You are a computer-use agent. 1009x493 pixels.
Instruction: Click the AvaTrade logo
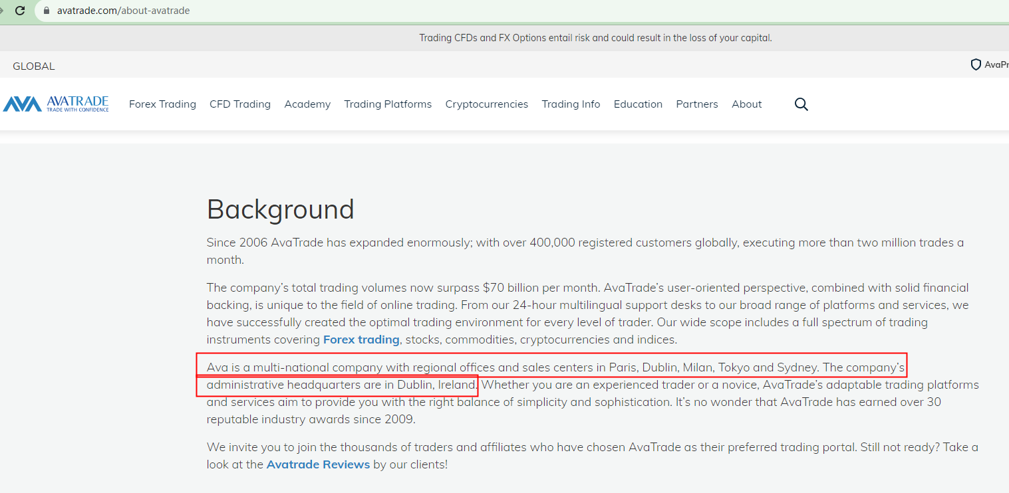tap(56, 104)
